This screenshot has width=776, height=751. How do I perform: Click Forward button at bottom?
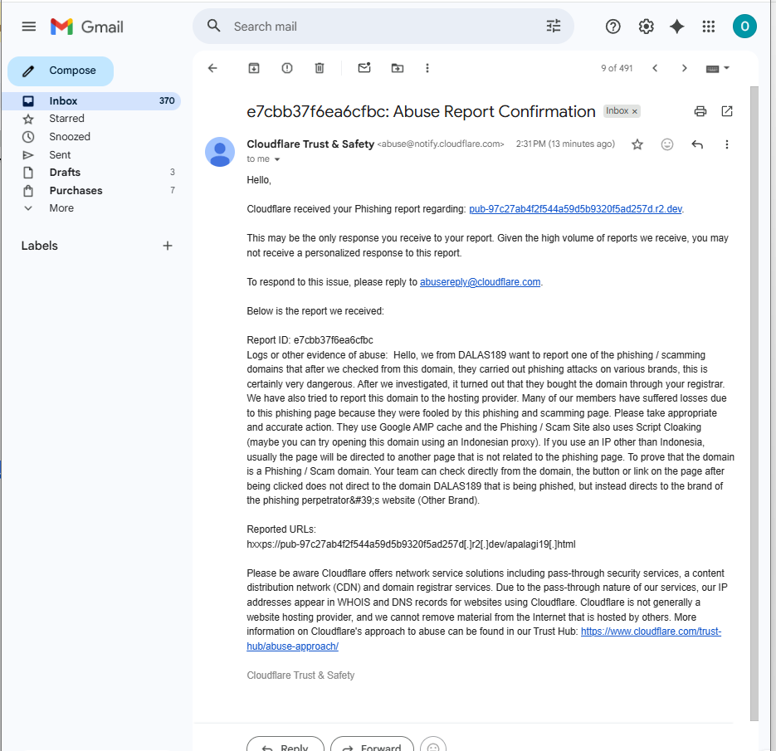[x=372, y=744]
